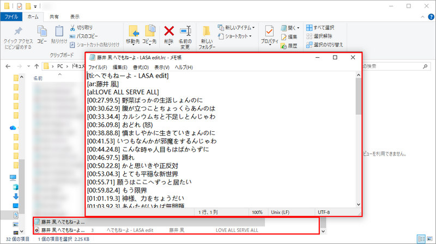Click the red Delete (削除) icon

coord(169,31)
